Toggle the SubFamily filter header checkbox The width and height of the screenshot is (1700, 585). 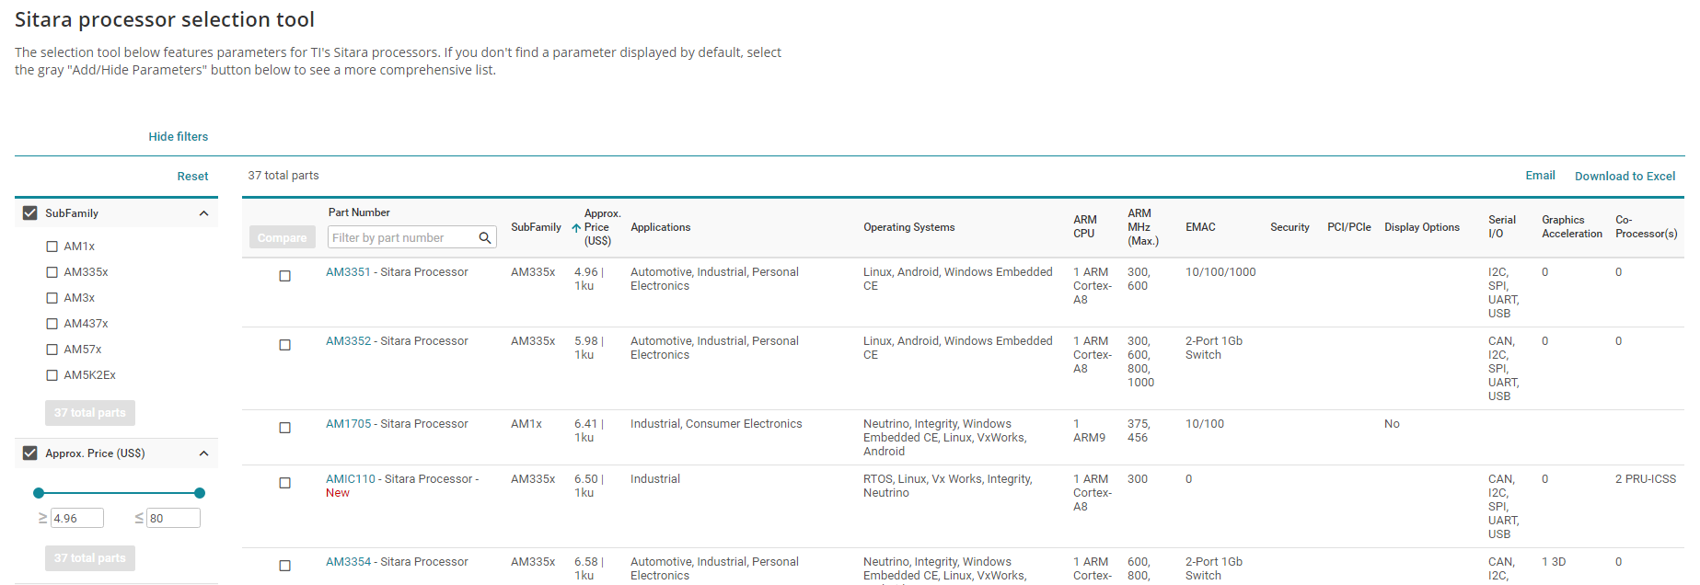point(30,213)
